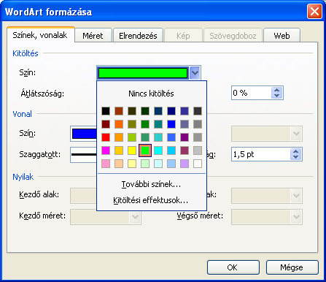Click the greyed-out Kép tab

coord(183,36)
